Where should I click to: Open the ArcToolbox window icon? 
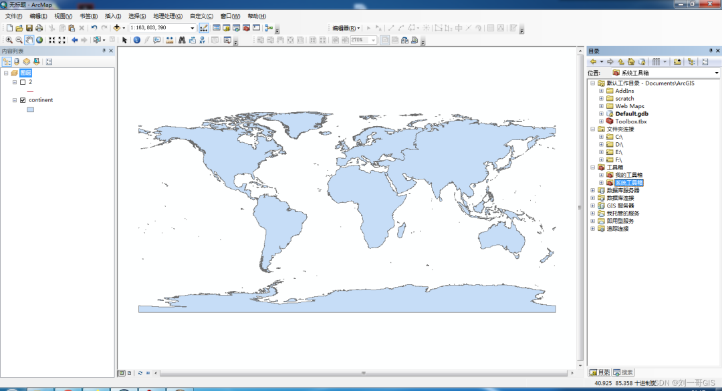[246, 28]
